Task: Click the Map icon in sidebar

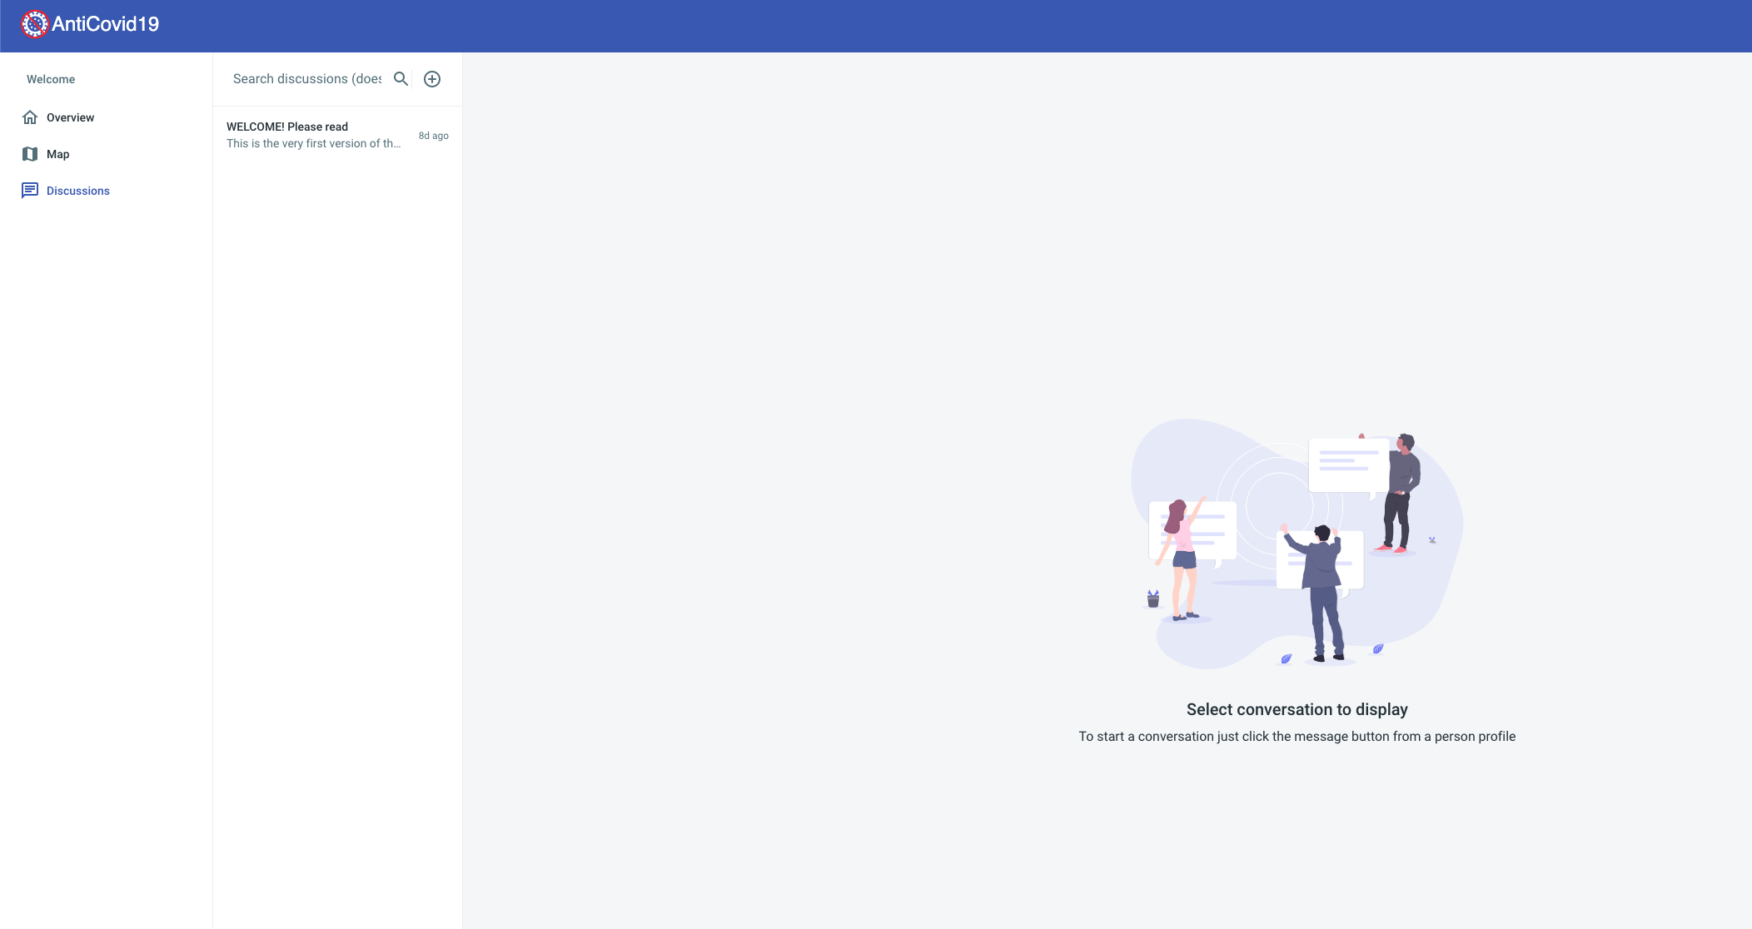Action: pos(30,154)
